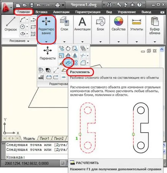Choose the Отрезок line drawing tool

coord(11,24)
